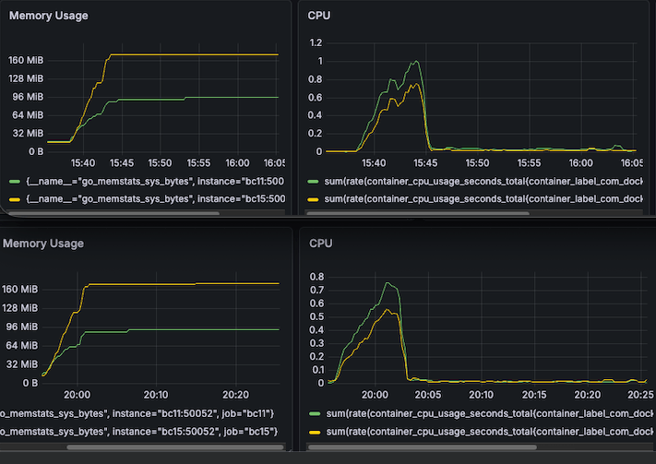The height and width of the screenshot is (464, 656).
Task: Toggle the bc11:50052 job="bc11" series in bottom legend
Action: [x=138, y=414]
